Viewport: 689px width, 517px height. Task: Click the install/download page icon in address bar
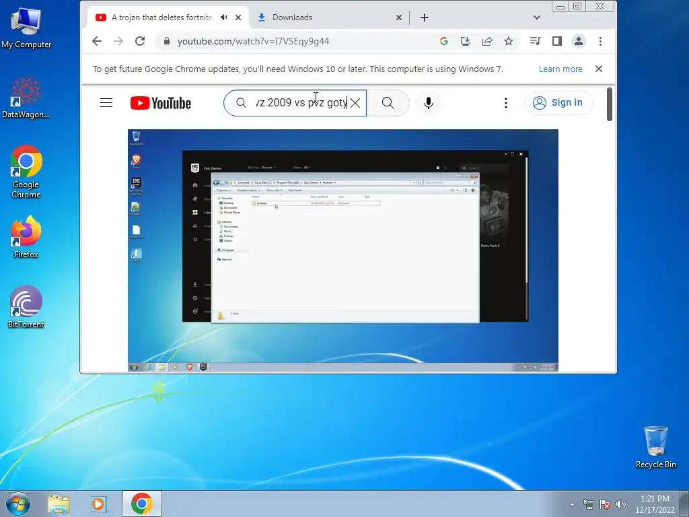tap(466, 41)
